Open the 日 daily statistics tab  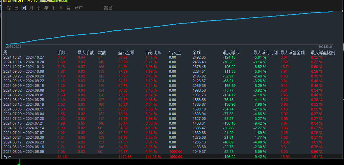[17, 8]
